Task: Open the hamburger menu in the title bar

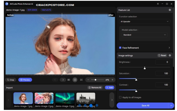Action: coord(158,4)
